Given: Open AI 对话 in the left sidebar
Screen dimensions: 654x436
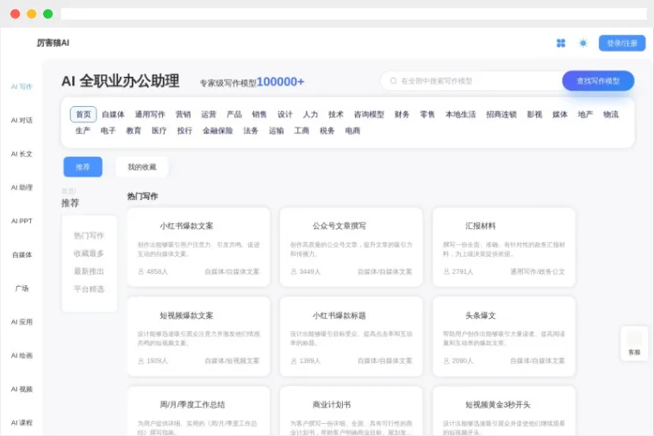Looking at the screenshot, I should click(22, 121).
